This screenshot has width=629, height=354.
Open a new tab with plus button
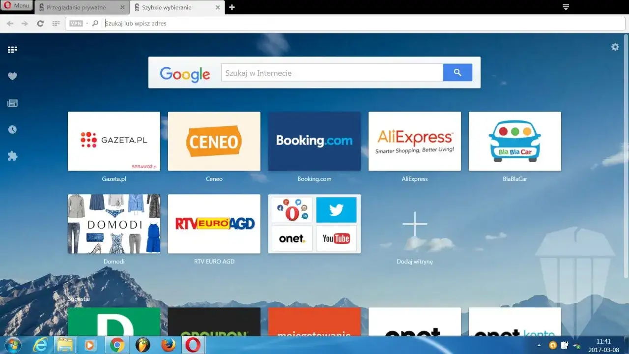pos(232,7)
